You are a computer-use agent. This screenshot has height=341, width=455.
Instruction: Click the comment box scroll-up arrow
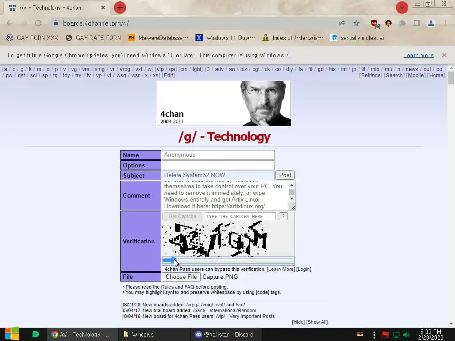pyautogui.click(x=291, y=185)
